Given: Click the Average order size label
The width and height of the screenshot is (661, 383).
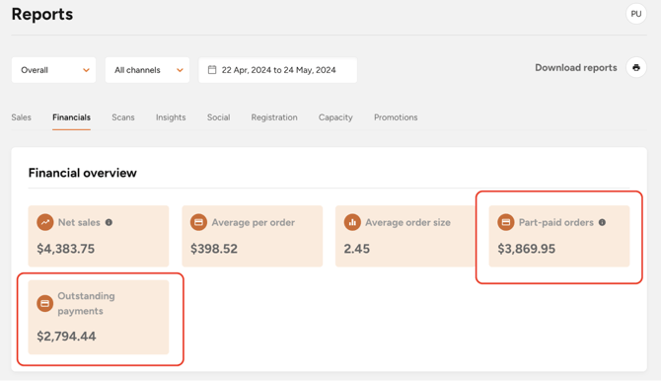Looking at the screenshot, I should click(x=407, y=222).
